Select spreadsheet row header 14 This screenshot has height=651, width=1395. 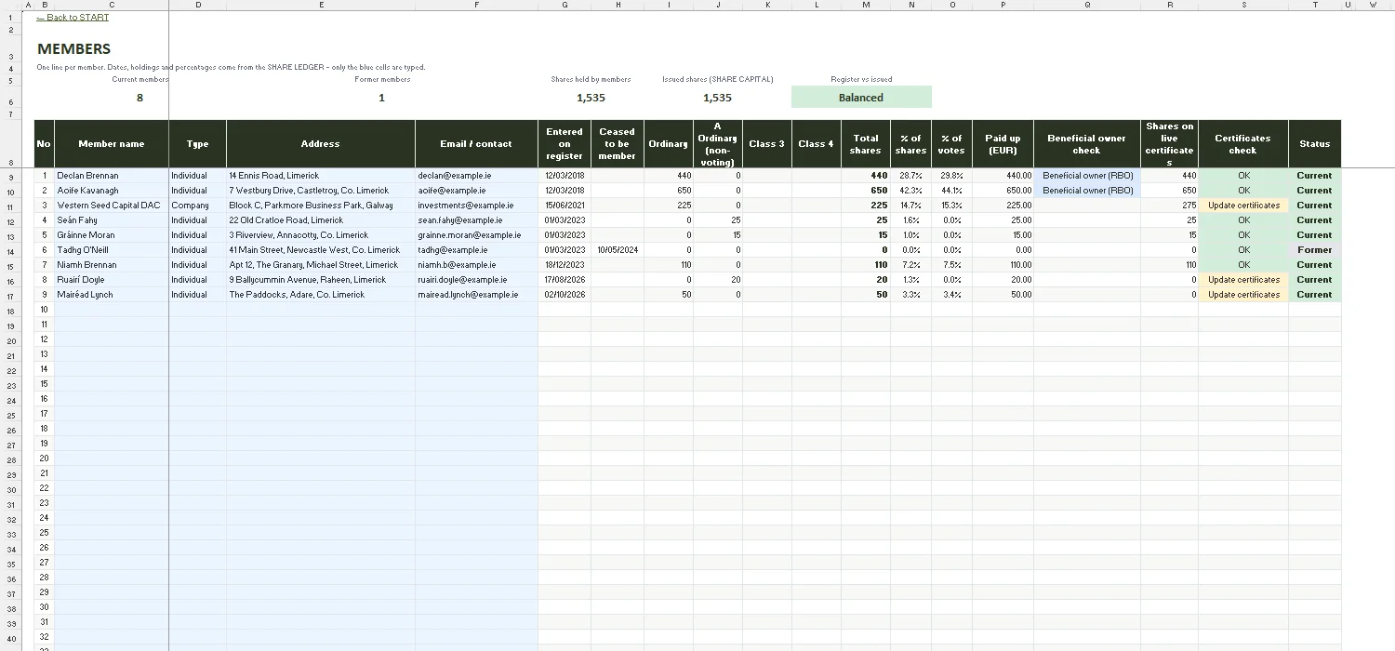pos(10,252)
